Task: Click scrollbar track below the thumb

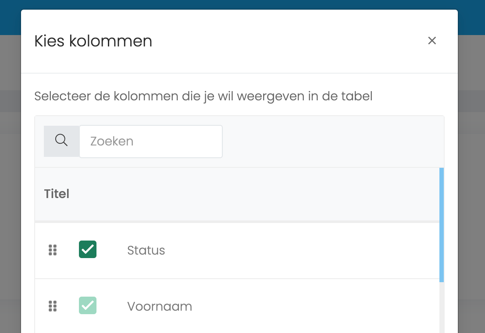Action: coord(442,308)
